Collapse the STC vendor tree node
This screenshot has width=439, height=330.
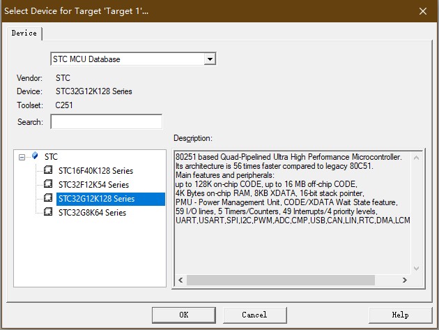pos(22,157)
